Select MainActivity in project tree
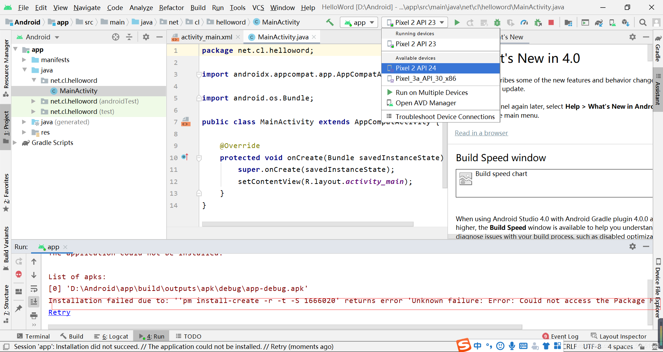This screenshot has height=352, width=663. pyautogui.click(x=89, y=91)
